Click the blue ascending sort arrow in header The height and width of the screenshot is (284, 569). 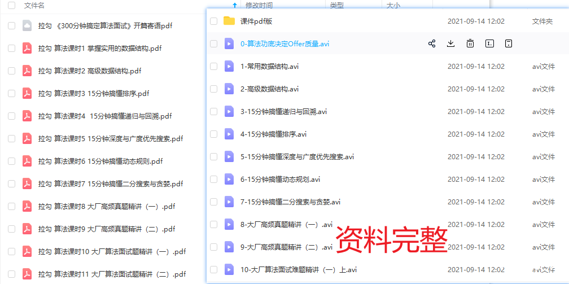tap(234, 5)
